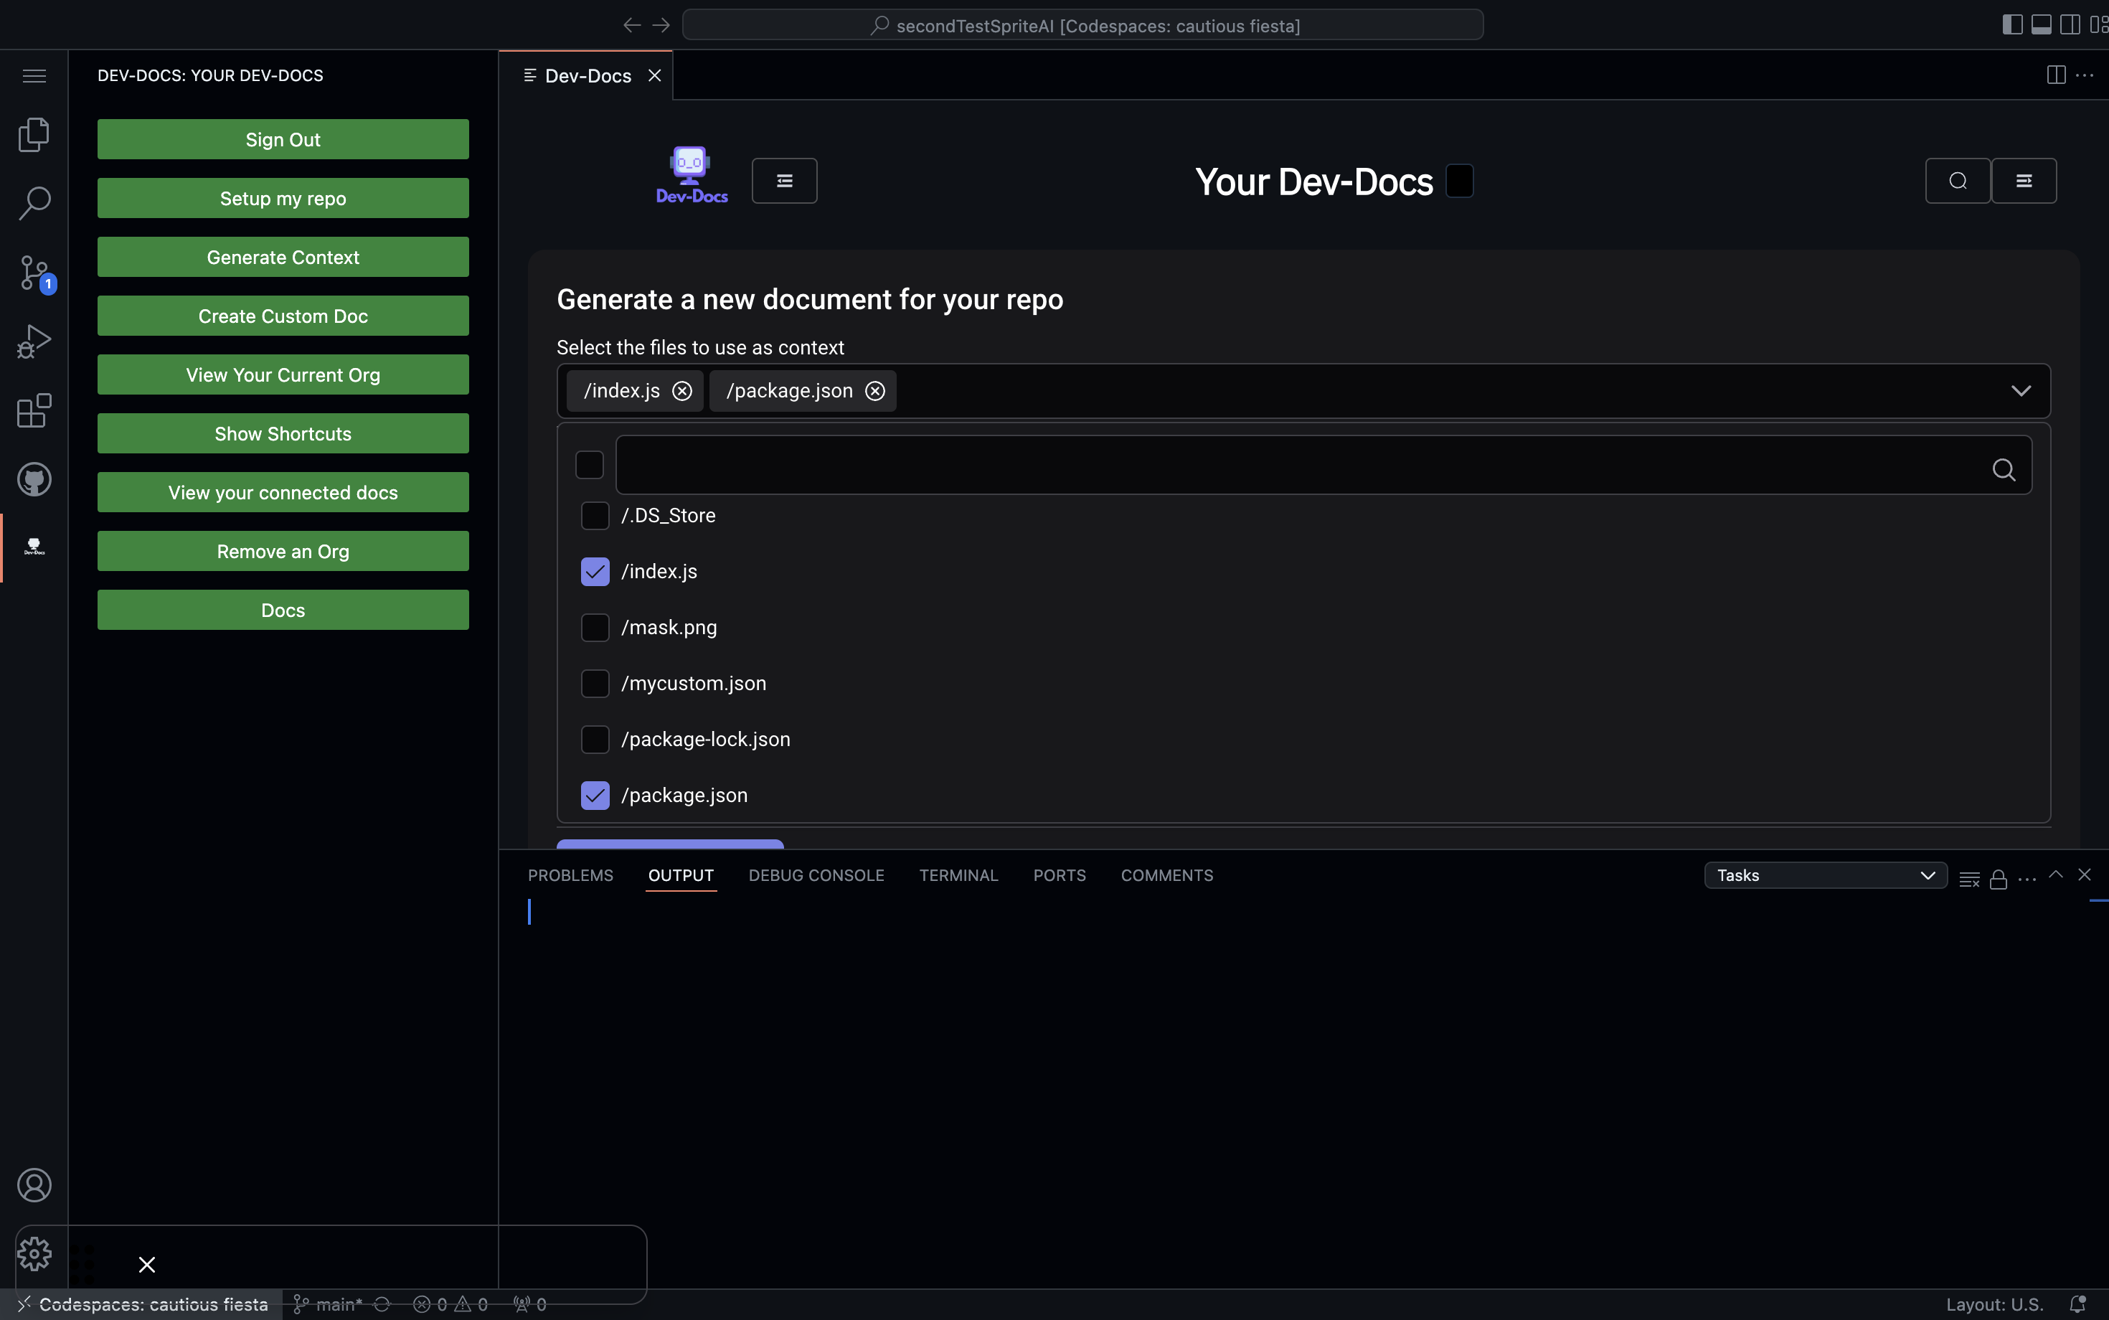Viewport: 2109px width, 1320px height.
Task: Check the /mask.png file checkbox
Action: pyautogui.click(x=595, y=627)
